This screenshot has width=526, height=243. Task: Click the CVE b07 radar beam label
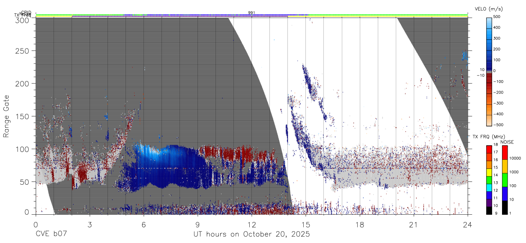[x=51, y=234]
